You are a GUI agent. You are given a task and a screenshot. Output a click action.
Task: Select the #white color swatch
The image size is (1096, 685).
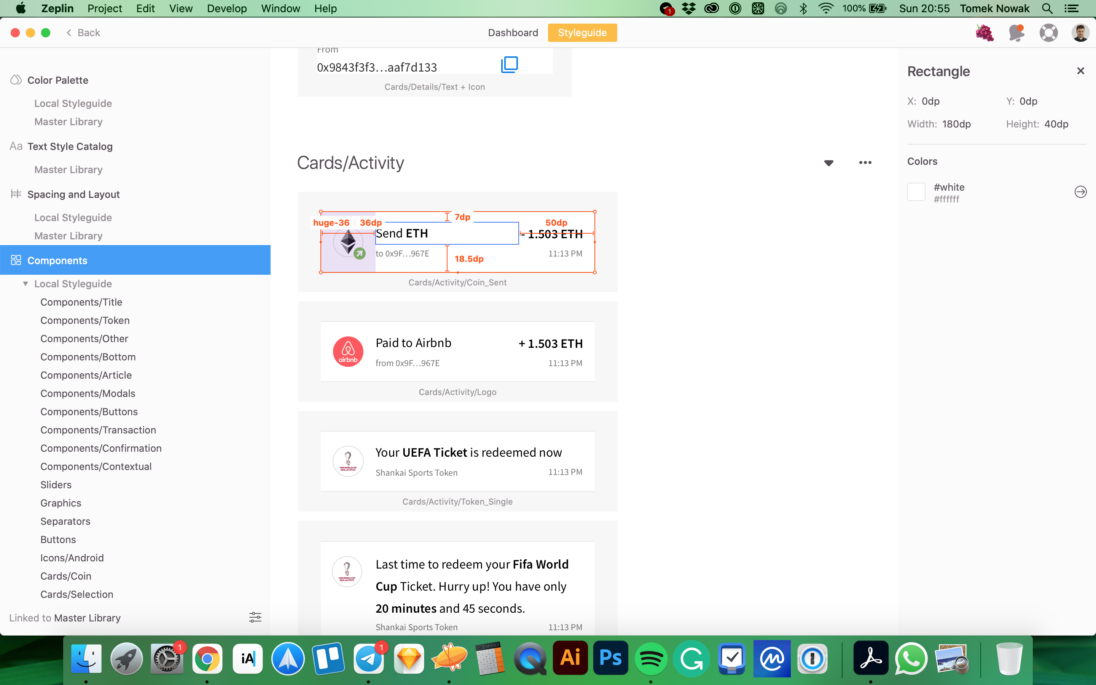916,192
